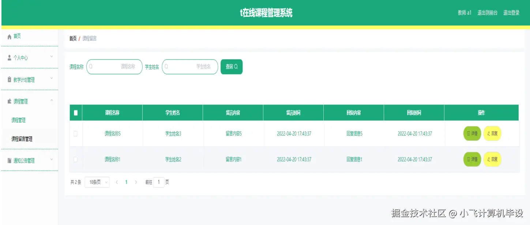Expand the 个人中心 menu chevron

click(52, 57)
